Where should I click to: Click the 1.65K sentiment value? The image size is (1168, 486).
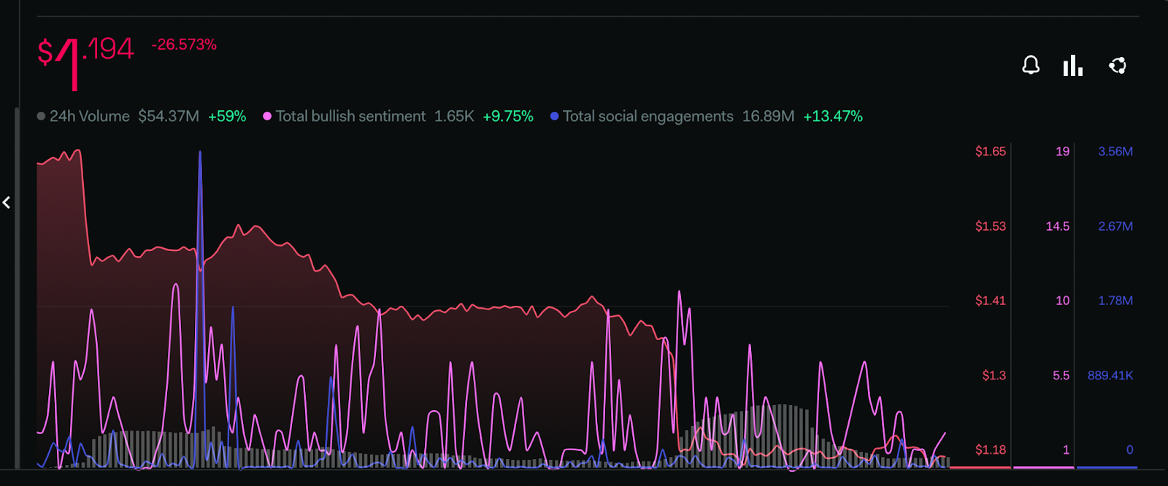454,116
